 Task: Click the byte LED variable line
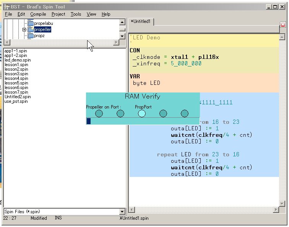click(x=146, y=83)
